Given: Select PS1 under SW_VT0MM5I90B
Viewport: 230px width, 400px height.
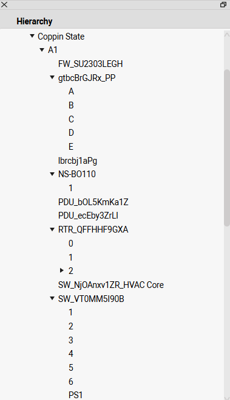Looking at the screenshot, I should coord(76,395).
